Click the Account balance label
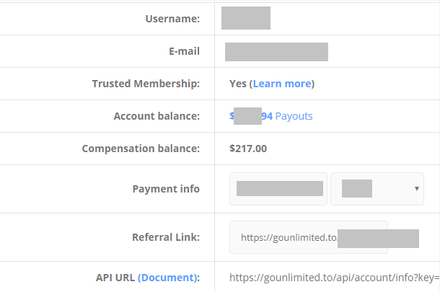This screenshot has height=292, width=440. [x=157, y=116]
